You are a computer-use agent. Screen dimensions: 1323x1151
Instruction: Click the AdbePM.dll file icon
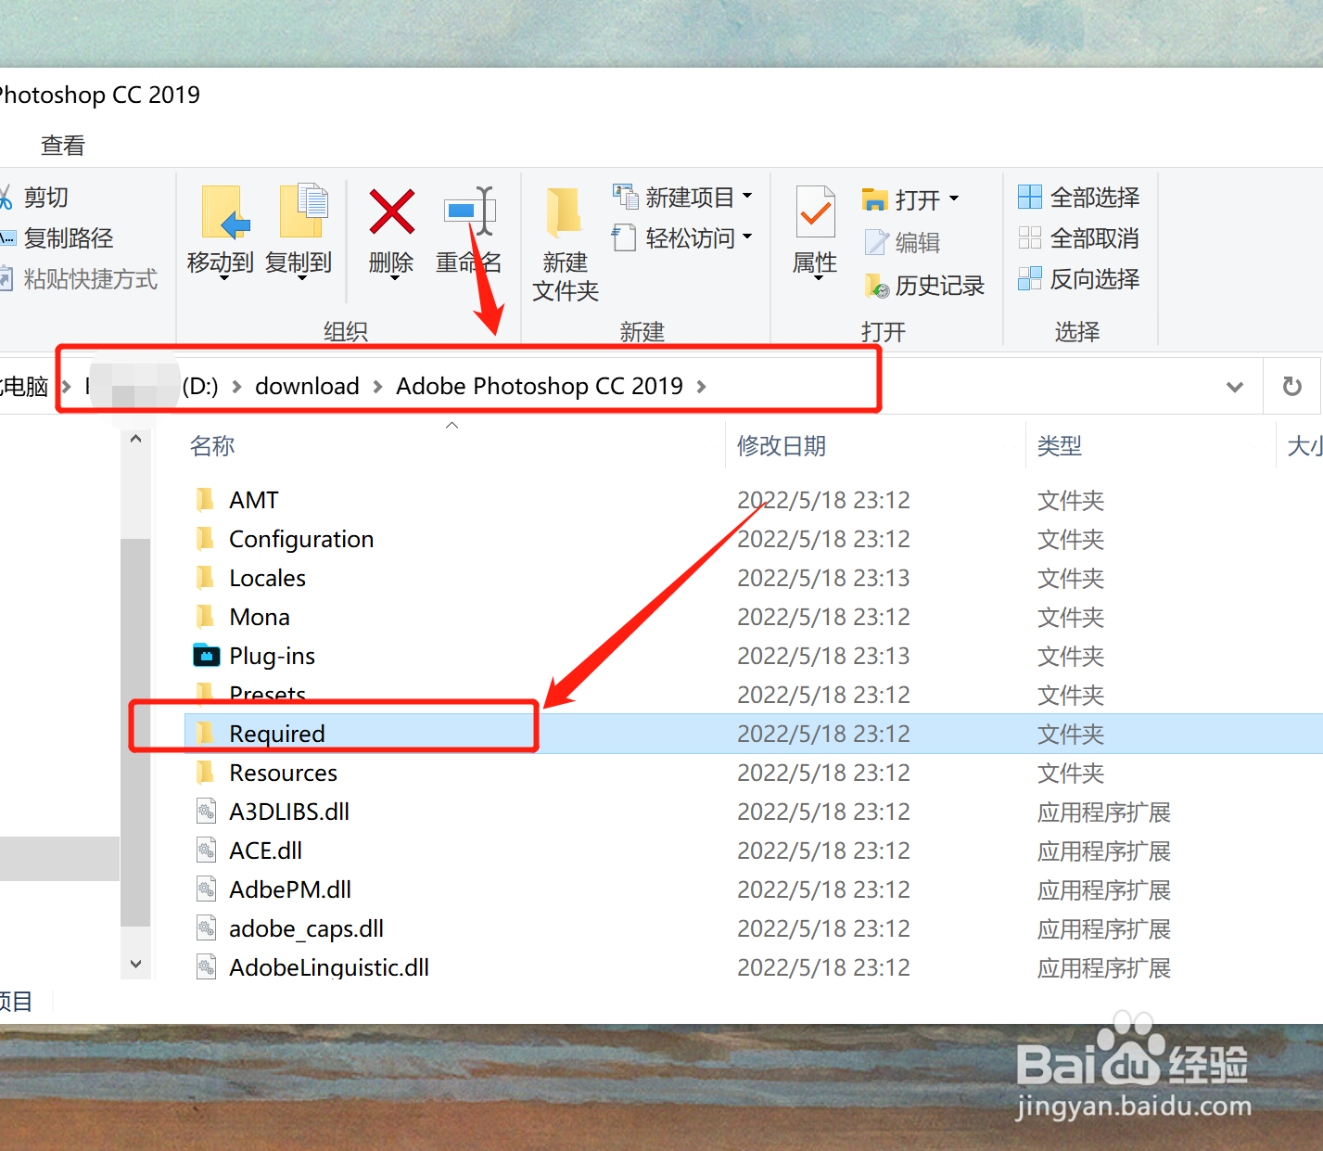tap(206, 889)
